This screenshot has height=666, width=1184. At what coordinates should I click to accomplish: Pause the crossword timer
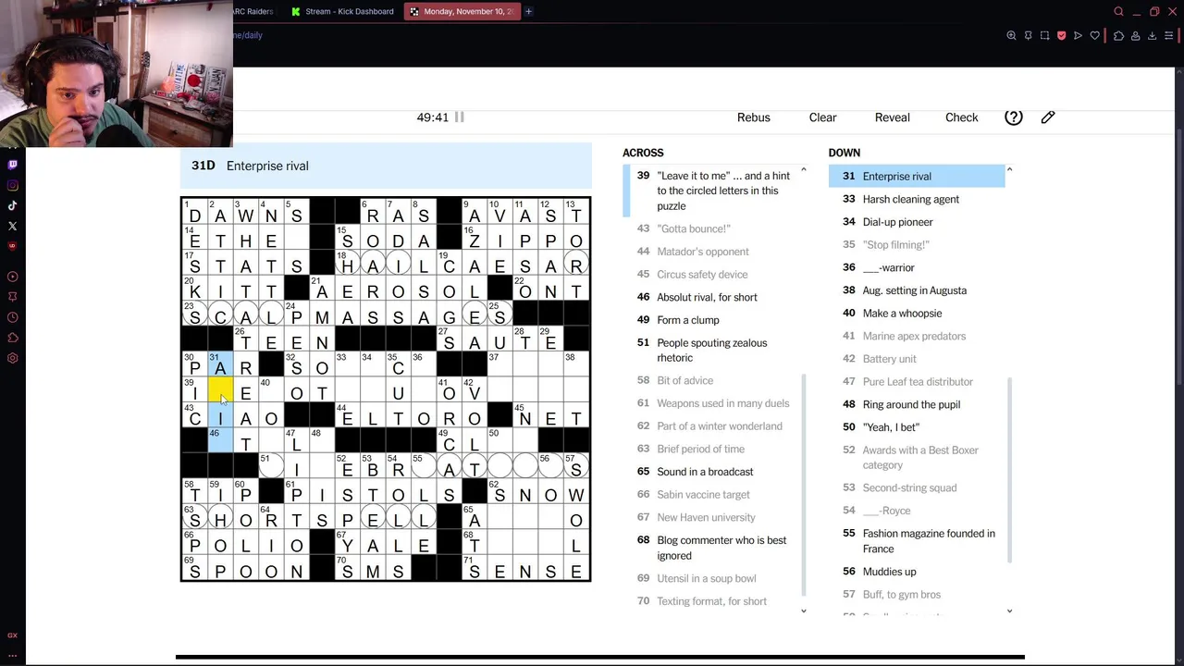pos(459,117)
